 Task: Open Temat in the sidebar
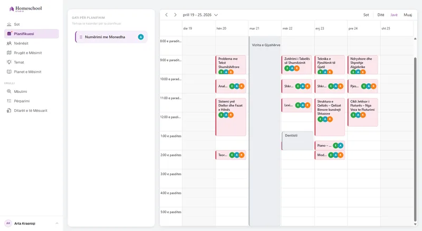click(x=32, y=62)
